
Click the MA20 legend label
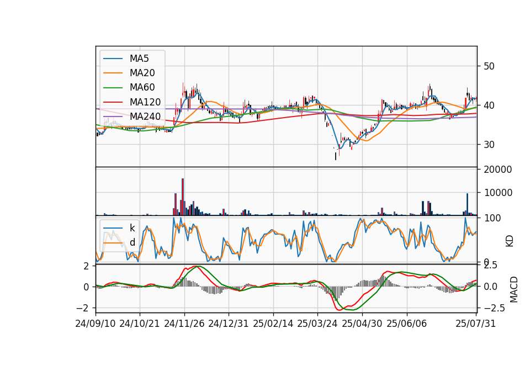tap(142, 73)
